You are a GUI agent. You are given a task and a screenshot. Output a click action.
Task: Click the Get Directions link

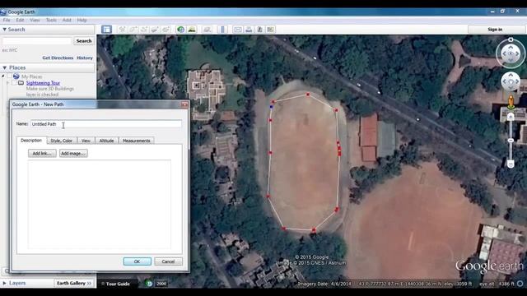[x=58, y=58]
